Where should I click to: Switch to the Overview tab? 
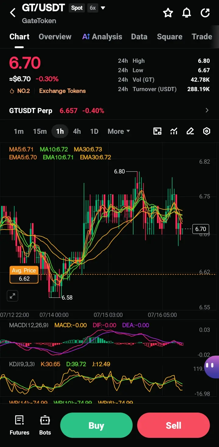(x=55, y=37)
